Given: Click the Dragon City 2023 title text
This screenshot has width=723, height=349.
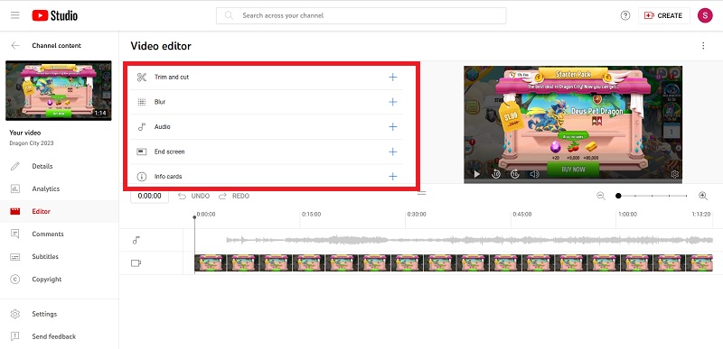Looking at the screenshot, I should [32, 143].
